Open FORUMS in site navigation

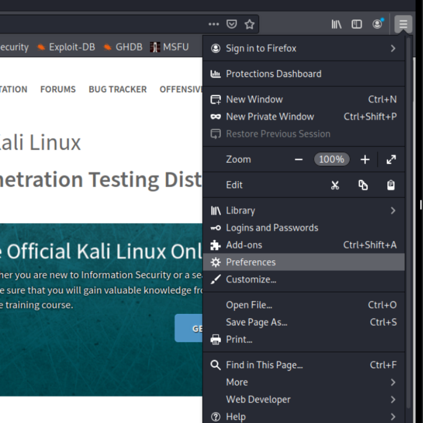click(58, 90)
